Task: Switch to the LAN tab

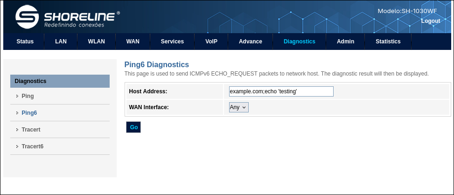Action: click(61, 42)
